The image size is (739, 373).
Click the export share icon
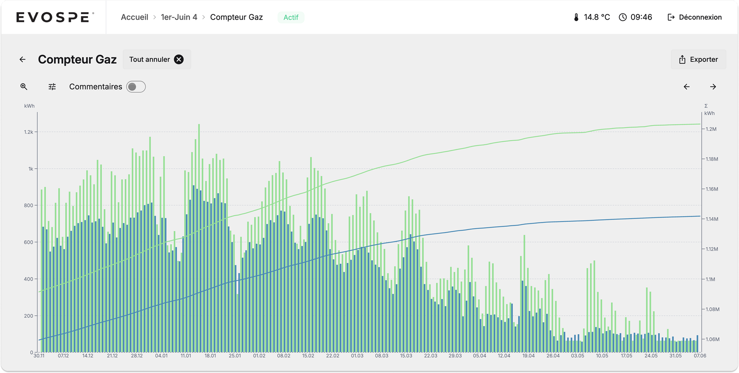pyautogui.click(x=682, y=59)
